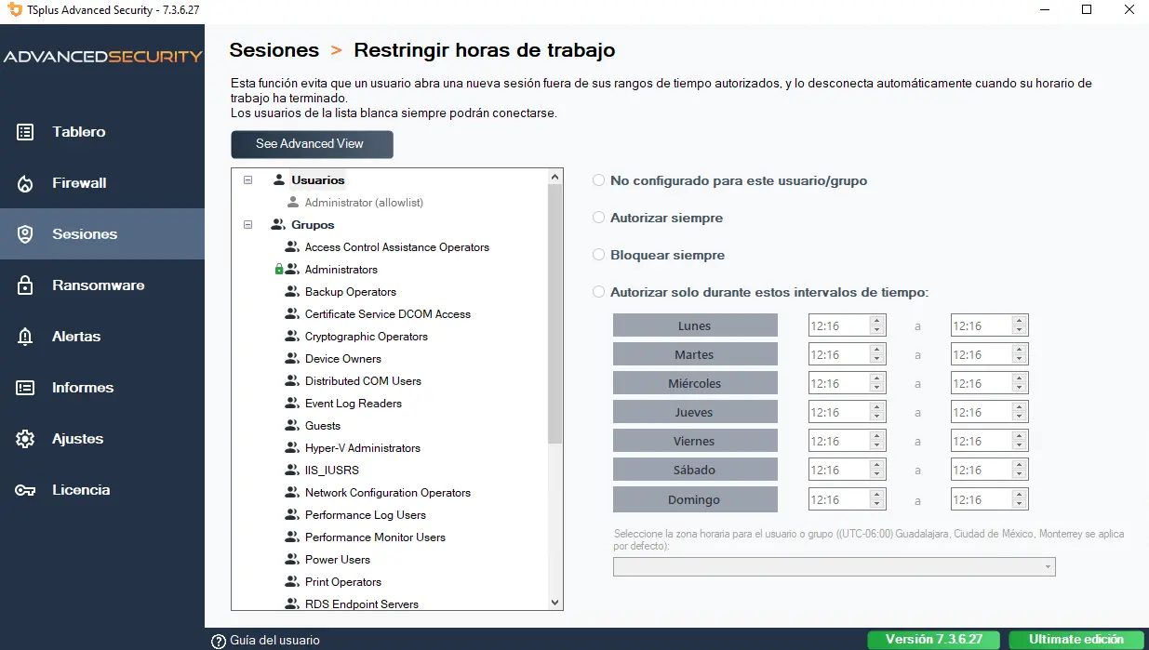Select Event Log Readers group
The image size is (1149, 650).
[354, 403]
